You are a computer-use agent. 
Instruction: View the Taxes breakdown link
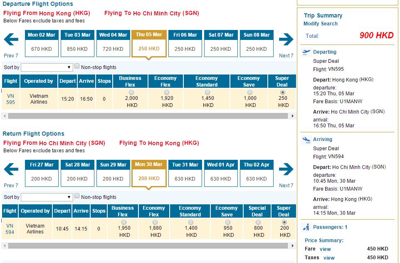pyautogui.click(x=329, y=258)
